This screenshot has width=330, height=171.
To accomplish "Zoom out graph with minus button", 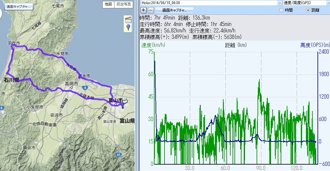I will coord(151,10).
